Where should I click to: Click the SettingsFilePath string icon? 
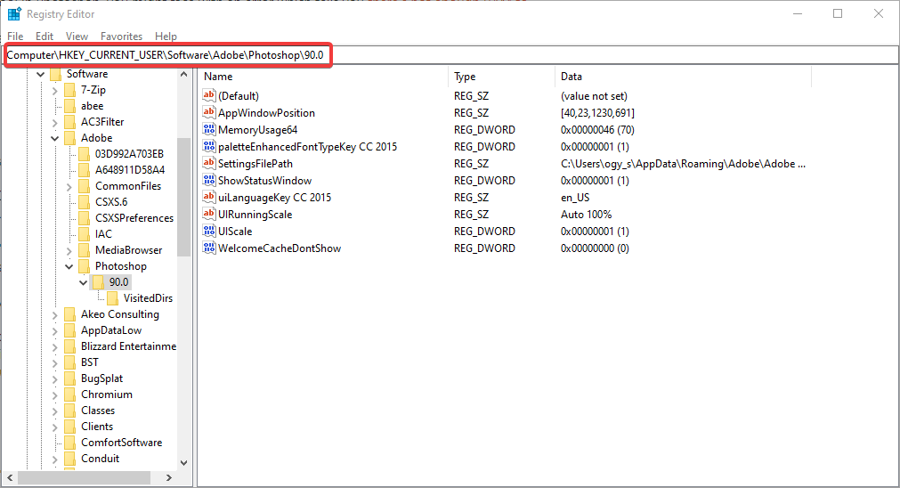click(x=209, y=163)
